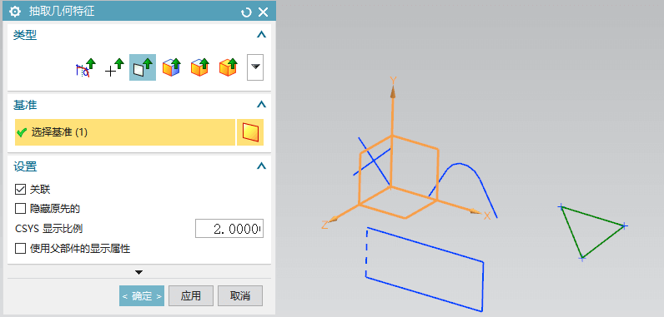The width and height of the screenshot is (664, 317).
Task: Click the reset dialog icon in title bar
Action: coord(246,12)
